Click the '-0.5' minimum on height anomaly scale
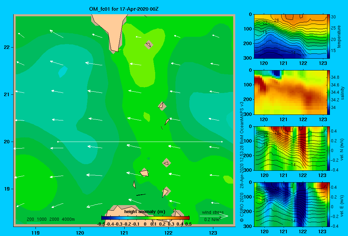348x236 pixels. click(x=101, y=224)
